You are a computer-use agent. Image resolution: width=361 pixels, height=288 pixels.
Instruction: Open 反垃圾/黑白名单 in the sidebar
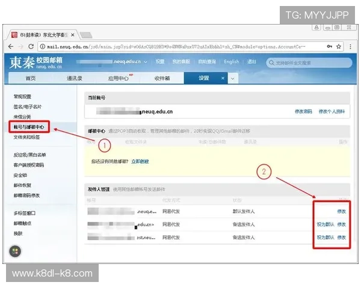click(x=29, y=154)
